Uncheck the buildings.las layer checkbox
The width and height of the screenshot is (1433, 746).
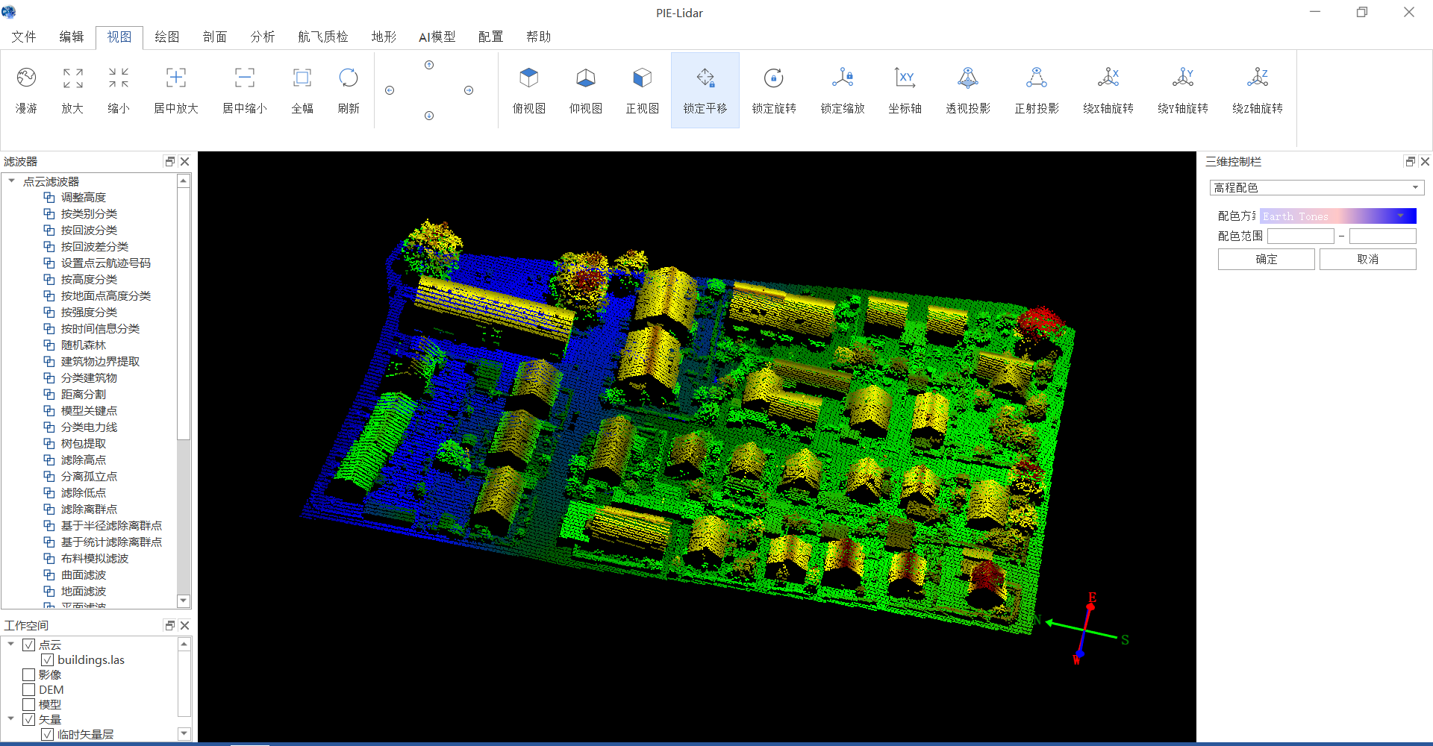[x=47, y=659]
